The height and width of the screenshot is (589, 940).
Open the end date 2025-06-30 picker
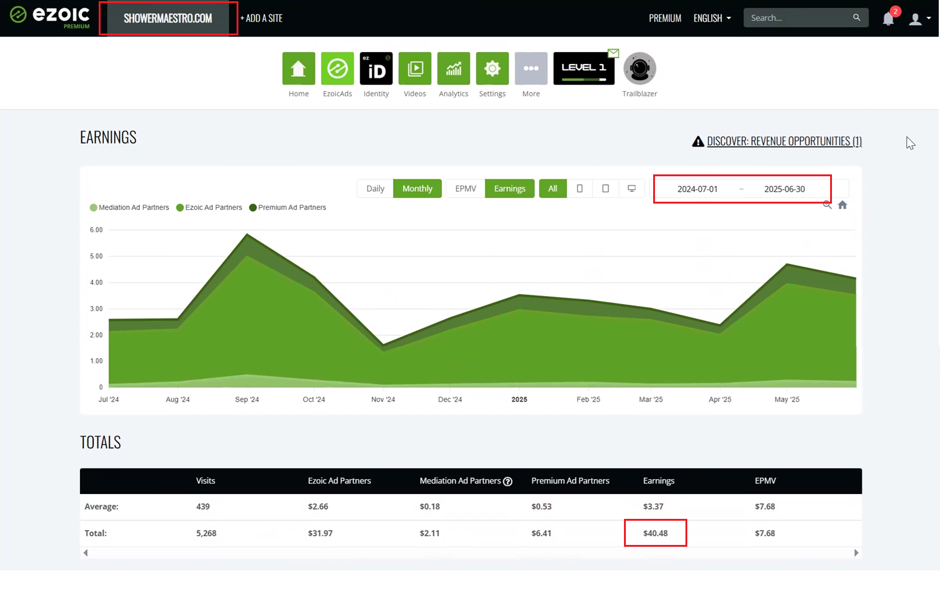point(784,189)
